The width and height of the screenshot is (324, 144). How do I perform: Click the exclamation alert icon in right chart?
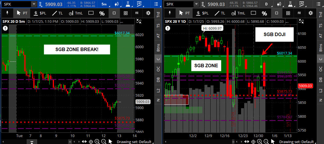tap(167, 28)
